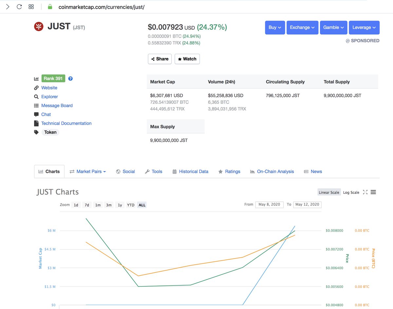Set chart zoom to 7d

coord(87,205)
